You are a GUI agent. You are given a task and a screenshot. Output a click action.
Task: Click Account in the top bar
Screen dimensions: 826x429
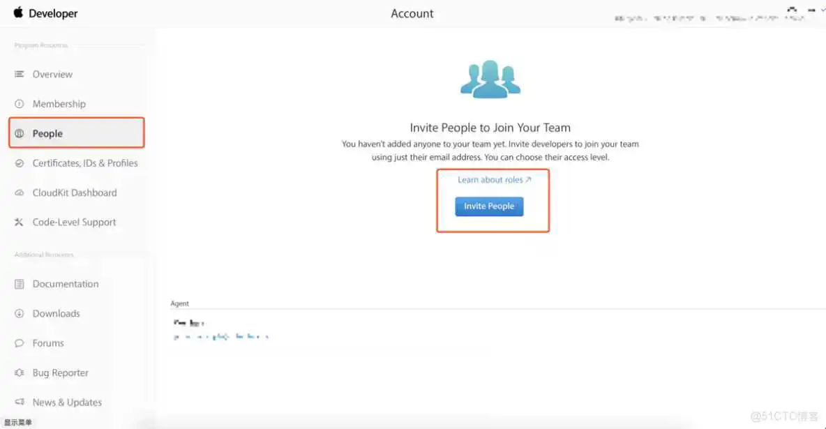pyautogui.click(x=412, y=13)
